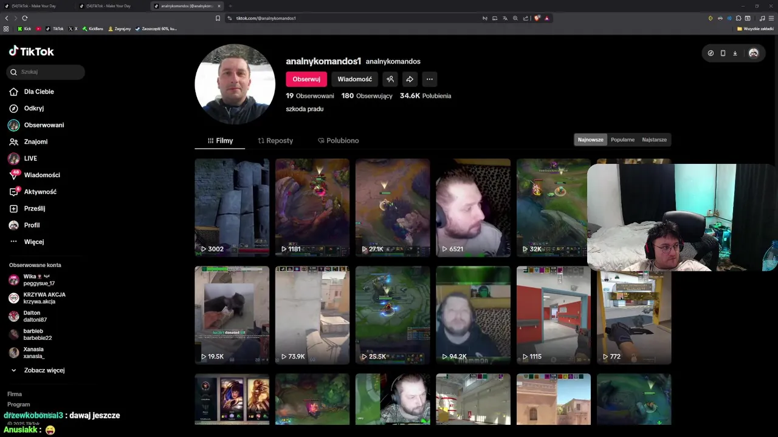
Task: Open the browser hamburger main menu
Action: pyautogui.click(x=771, y=18)
